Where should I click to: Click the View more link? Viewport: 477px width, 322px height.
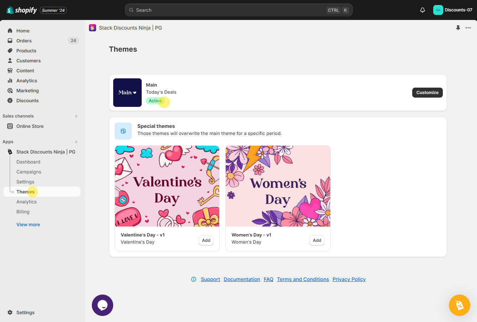point(28,224)
